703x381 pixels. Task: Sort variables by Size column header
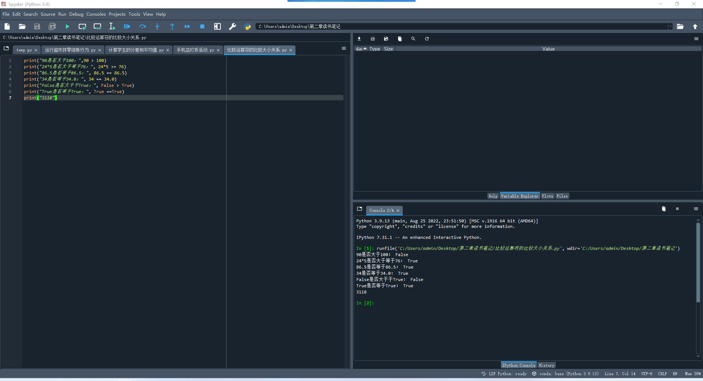(388, 49)
